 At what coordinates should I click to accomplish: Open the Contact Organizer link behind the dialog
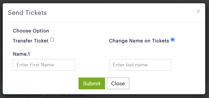22,96
